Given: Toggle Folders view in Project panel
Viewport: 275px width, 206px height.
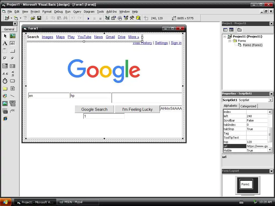Looking at the screenshot, I should point(239,30).
